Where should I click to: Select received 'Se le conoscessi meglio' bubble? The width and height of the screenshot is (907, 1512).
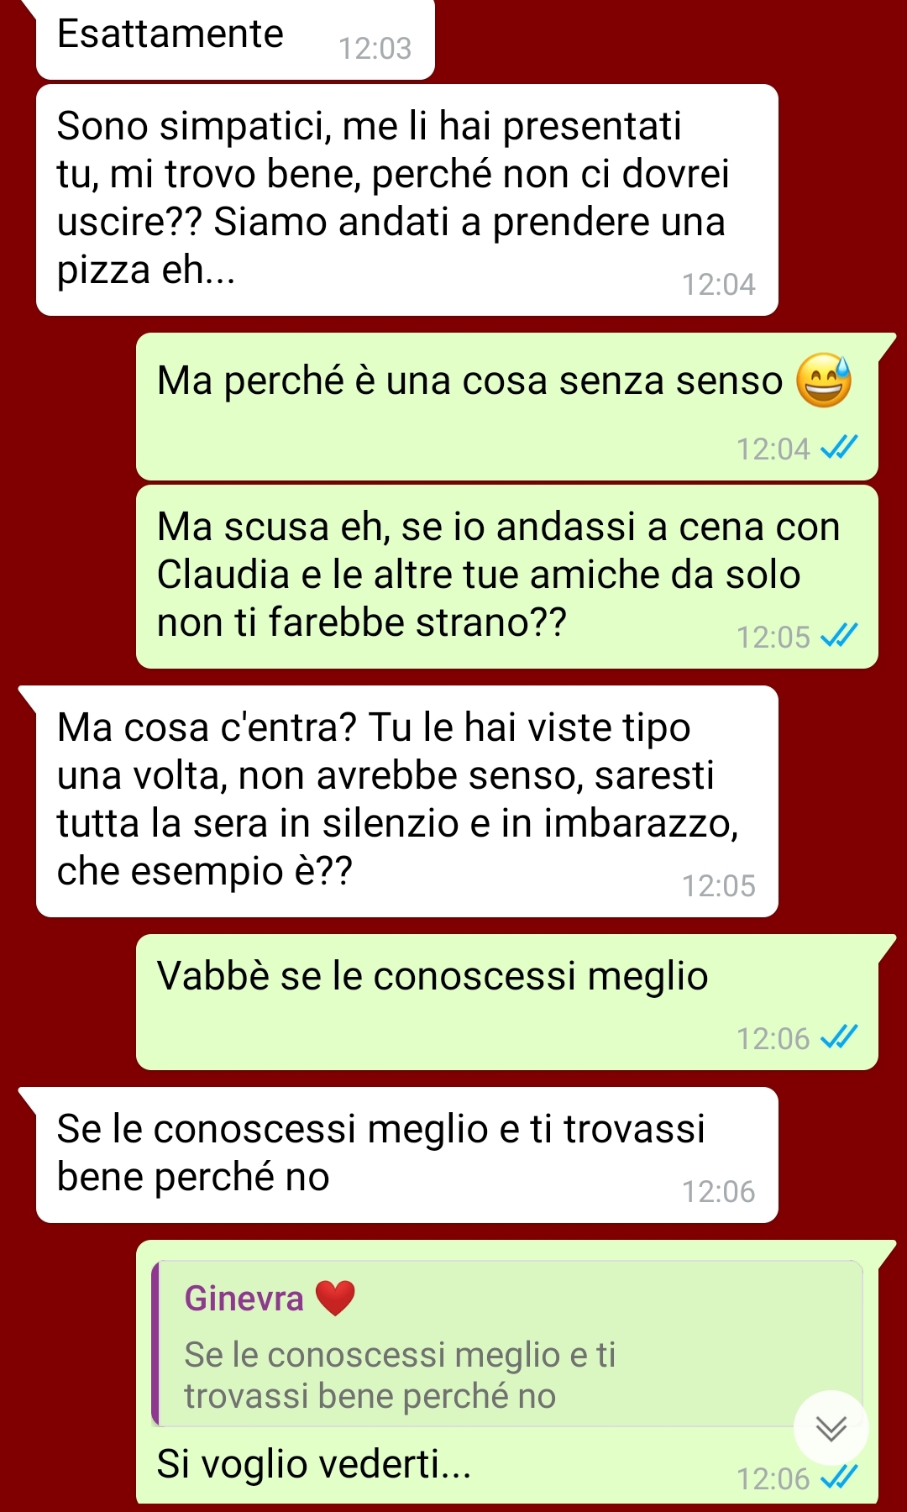[x=407, y=1155]
